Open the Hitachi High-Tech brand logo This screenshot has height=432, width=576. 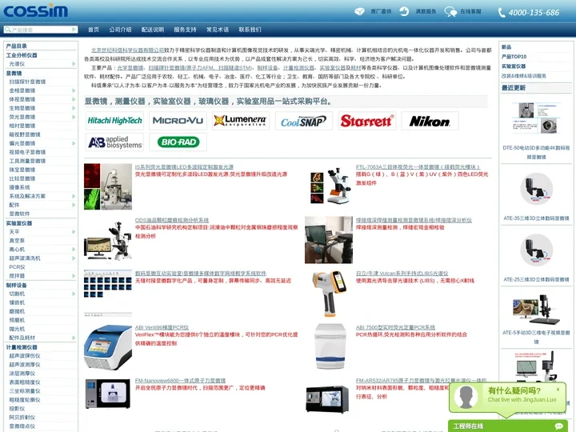[x=115, y=121]
